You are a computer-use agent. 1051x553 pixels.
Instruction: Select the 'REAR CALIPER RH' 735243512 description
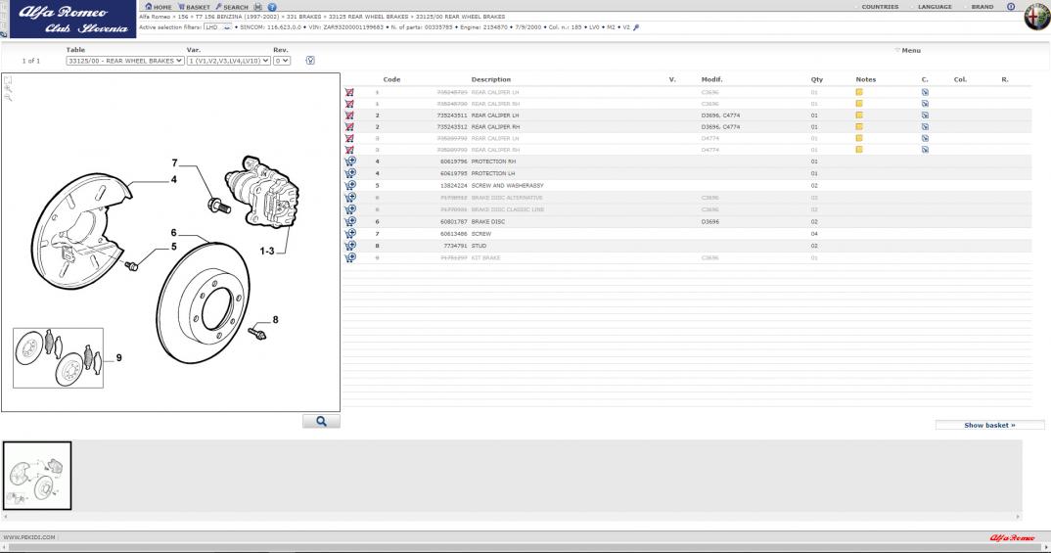495,126
